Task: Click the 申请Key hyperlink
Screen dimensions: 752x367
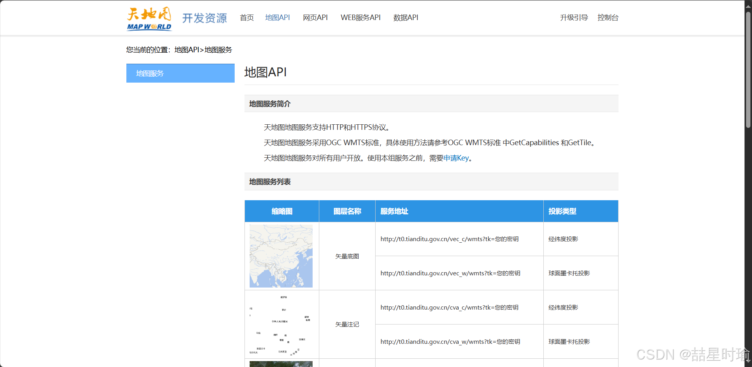Action: coord(456,158)
